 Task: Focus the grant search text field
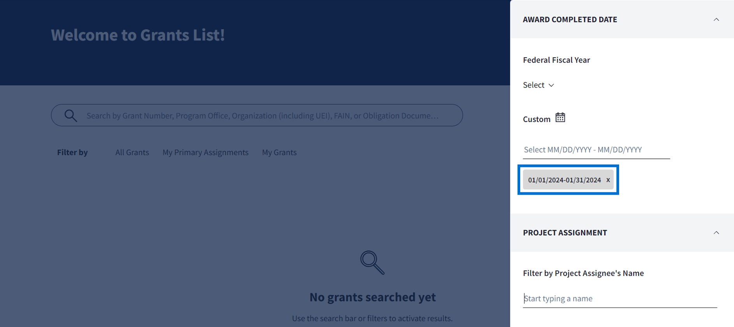tap(262, 116)
